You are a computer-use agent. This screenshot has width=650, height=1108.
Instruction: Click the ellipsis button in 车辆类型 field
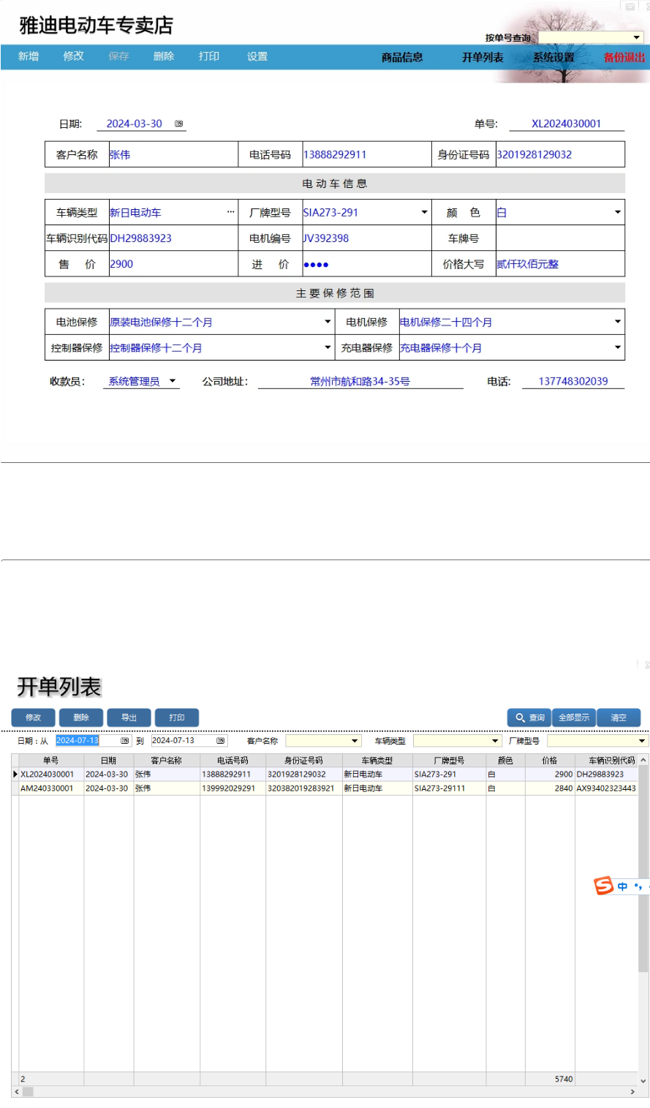231,212
